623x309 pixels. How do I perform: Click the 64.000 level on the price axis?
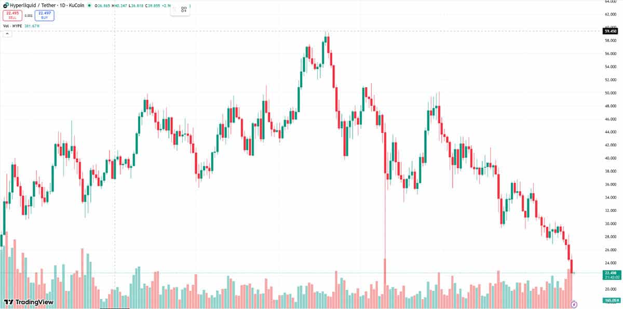click(610, 2)
